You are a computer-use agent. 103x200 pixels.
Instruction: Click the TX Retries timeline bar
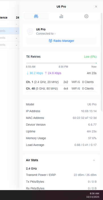[61, 63]
